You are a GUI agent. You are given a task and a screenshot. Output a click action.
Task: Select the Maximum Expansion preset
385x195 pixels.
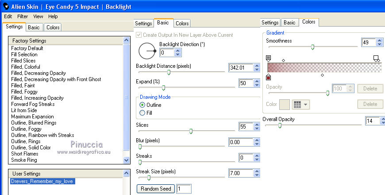32,117
